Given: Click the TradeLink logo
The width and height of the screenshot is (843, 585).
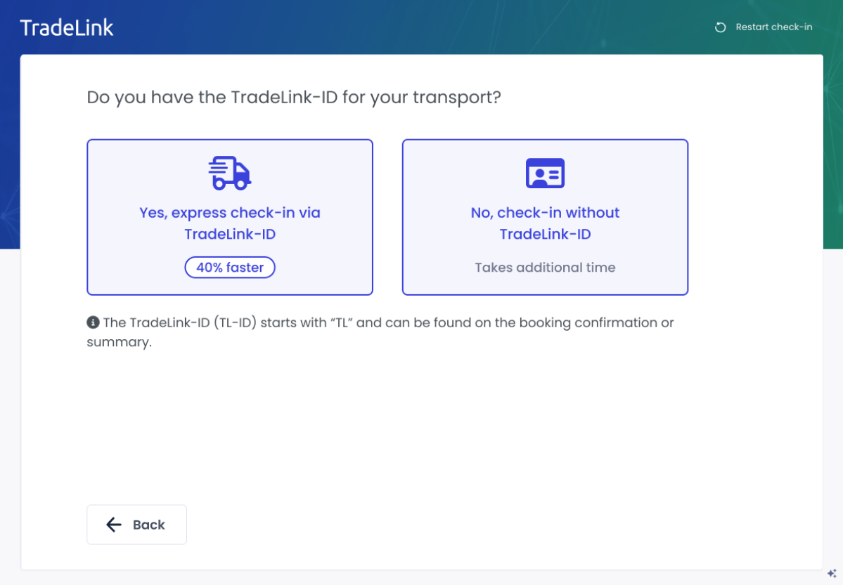Looking at the screenshot, I should (x=67, y=27).
